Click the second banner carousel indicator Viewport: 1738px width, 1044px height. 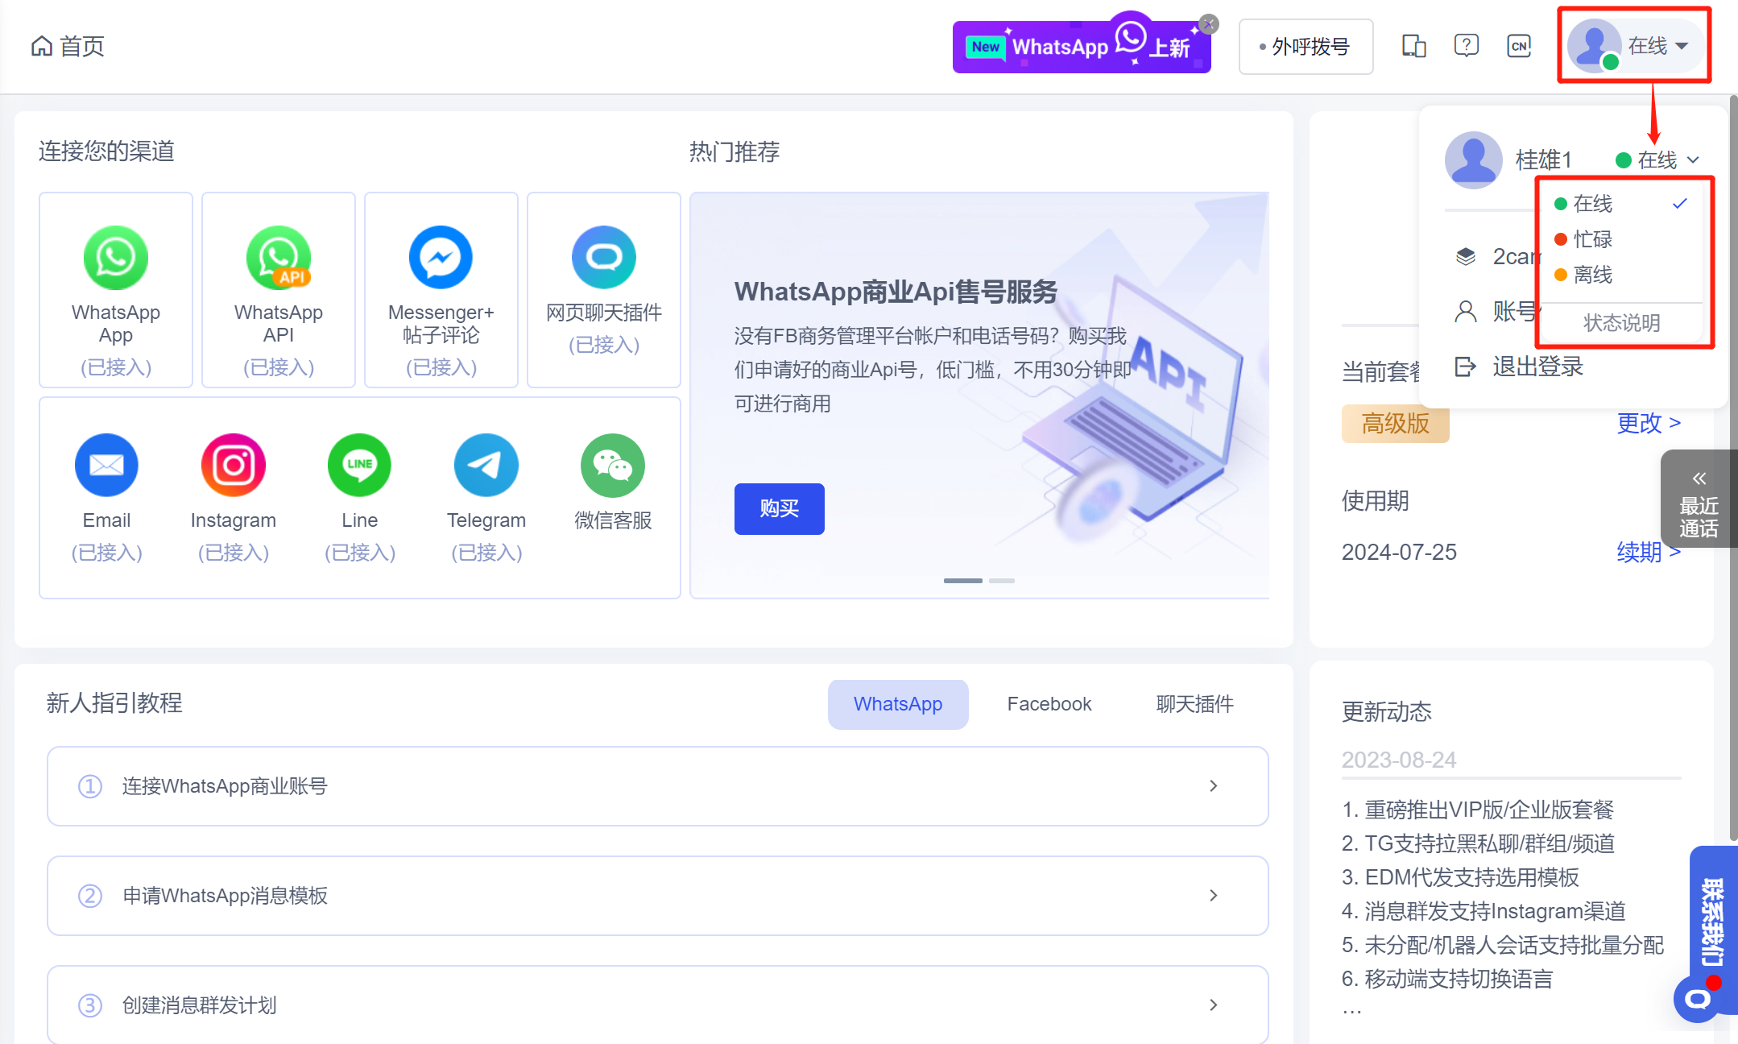(x=1001, y=581)
